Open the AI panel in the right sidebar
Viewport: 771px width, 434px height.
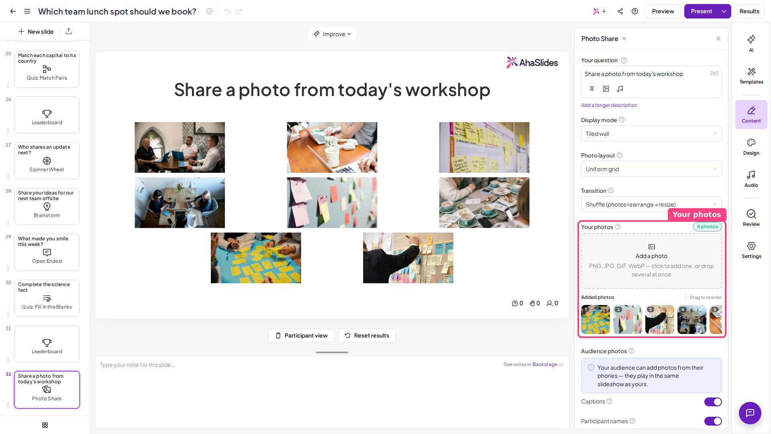tap(751, 43)
